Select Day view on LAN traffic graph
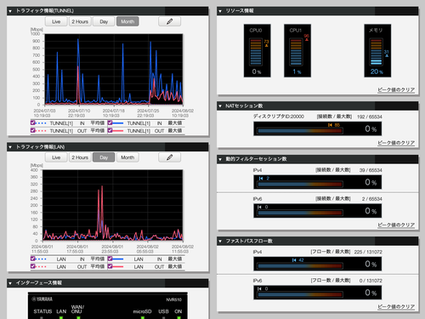 pyautogui.click(x=104, y=157)
